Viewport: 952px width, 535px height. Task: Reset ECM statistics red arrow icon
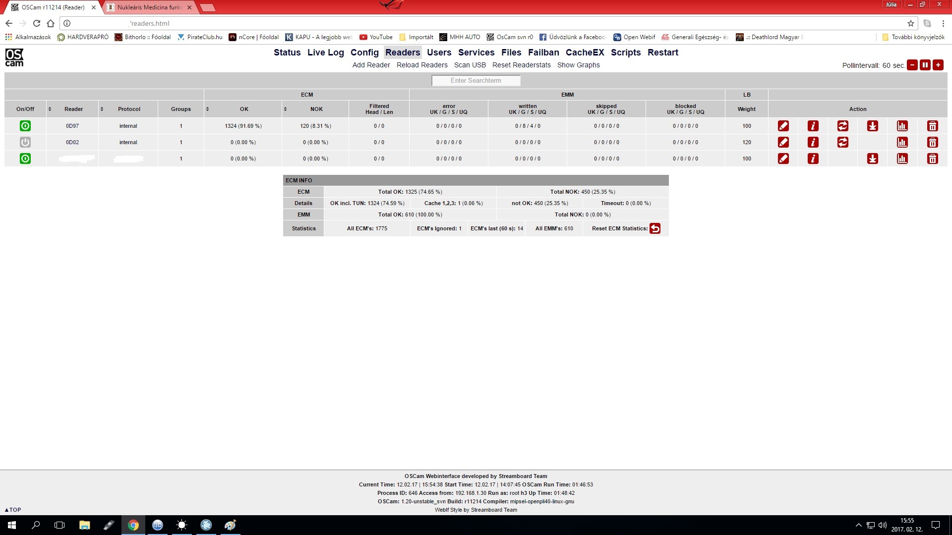tap(655, 228)
